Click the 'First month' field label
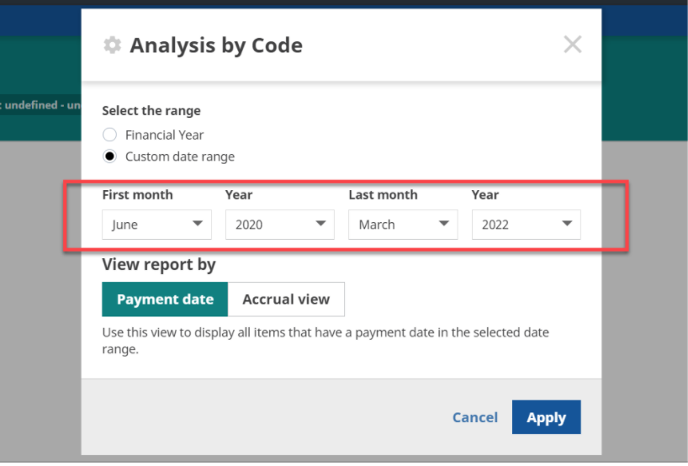The image size is (688, 466). coord(137,195)
